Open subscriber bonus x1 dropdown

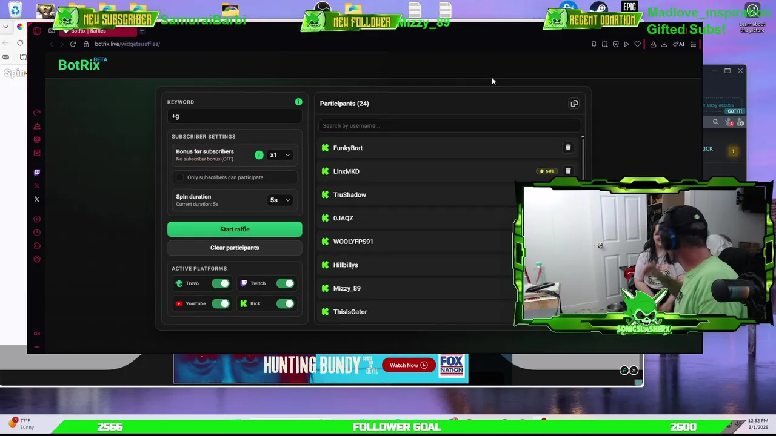click(280, 155)
